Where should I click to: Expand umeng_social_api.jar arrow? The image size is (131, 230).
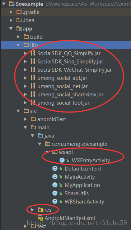pos(25,78)
